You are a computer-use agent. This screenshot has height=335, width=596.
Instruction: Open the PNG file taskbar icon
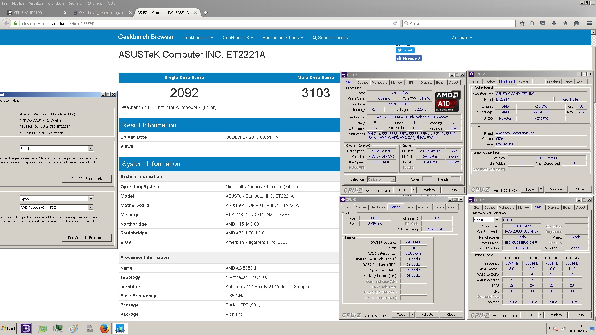coord(89,328)
